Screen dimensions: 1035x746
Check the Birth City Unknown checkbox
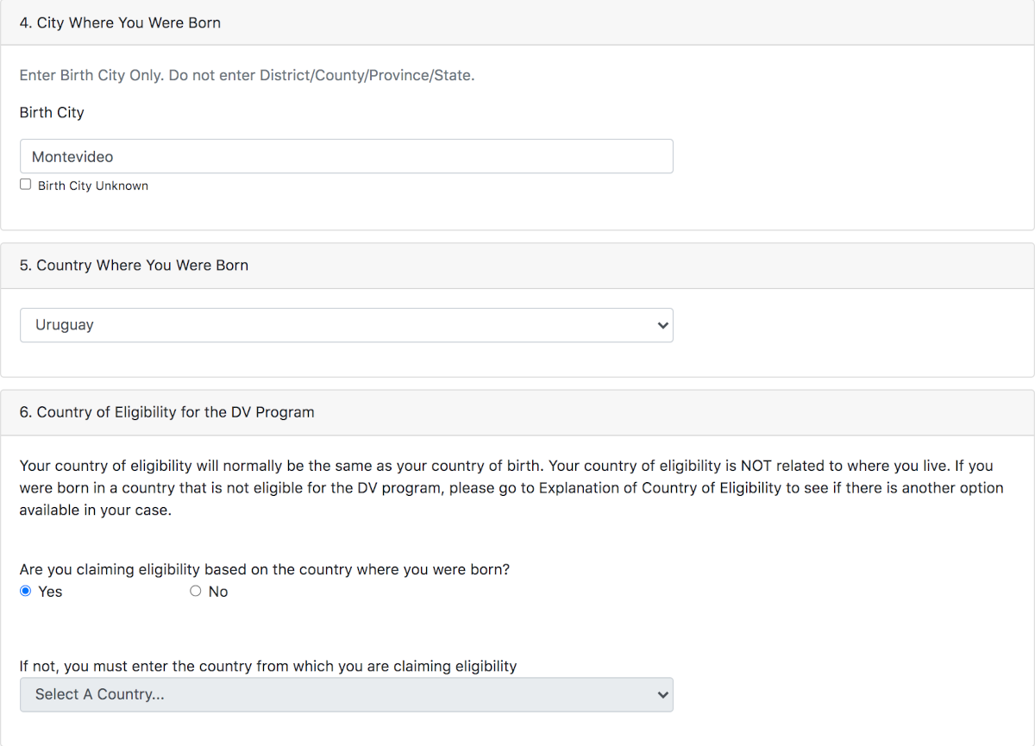coord(25,185)
